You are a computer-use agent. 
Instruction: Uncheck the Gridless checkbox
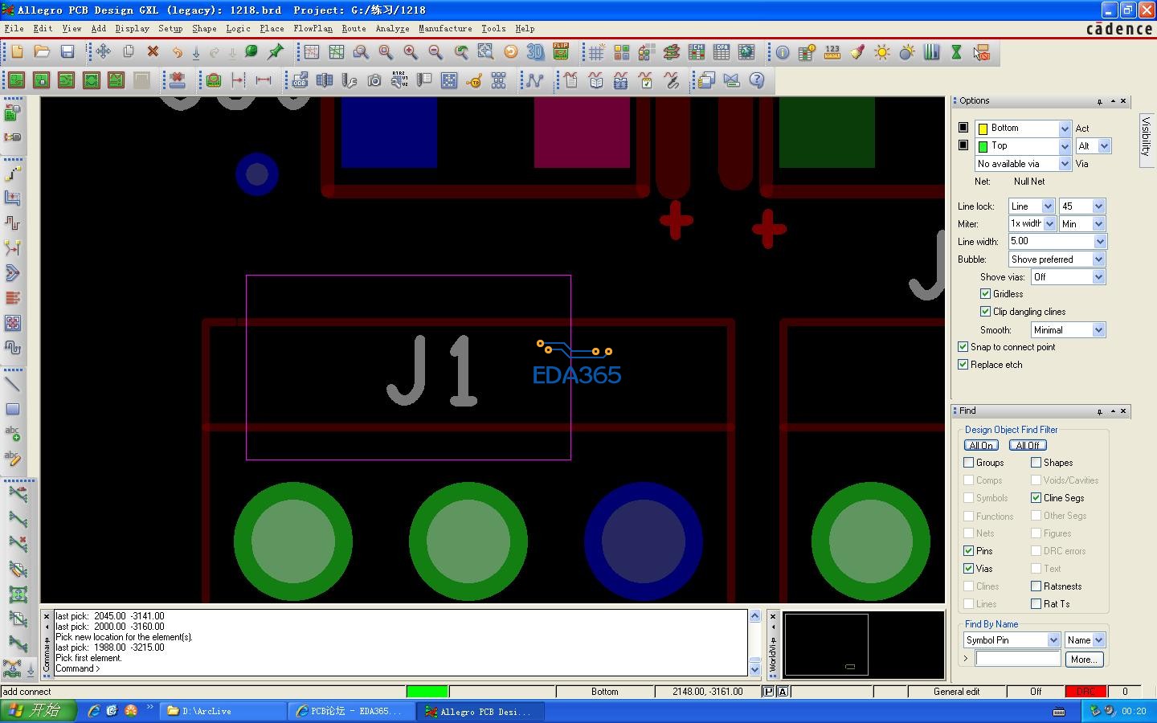pos(985,294)
